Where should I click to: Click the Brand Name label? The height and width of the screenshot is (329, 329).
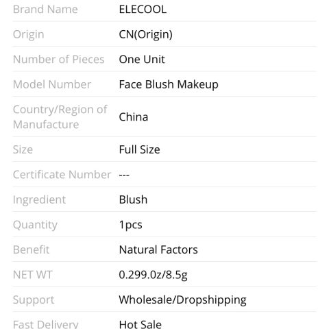[x=45, y=10]
